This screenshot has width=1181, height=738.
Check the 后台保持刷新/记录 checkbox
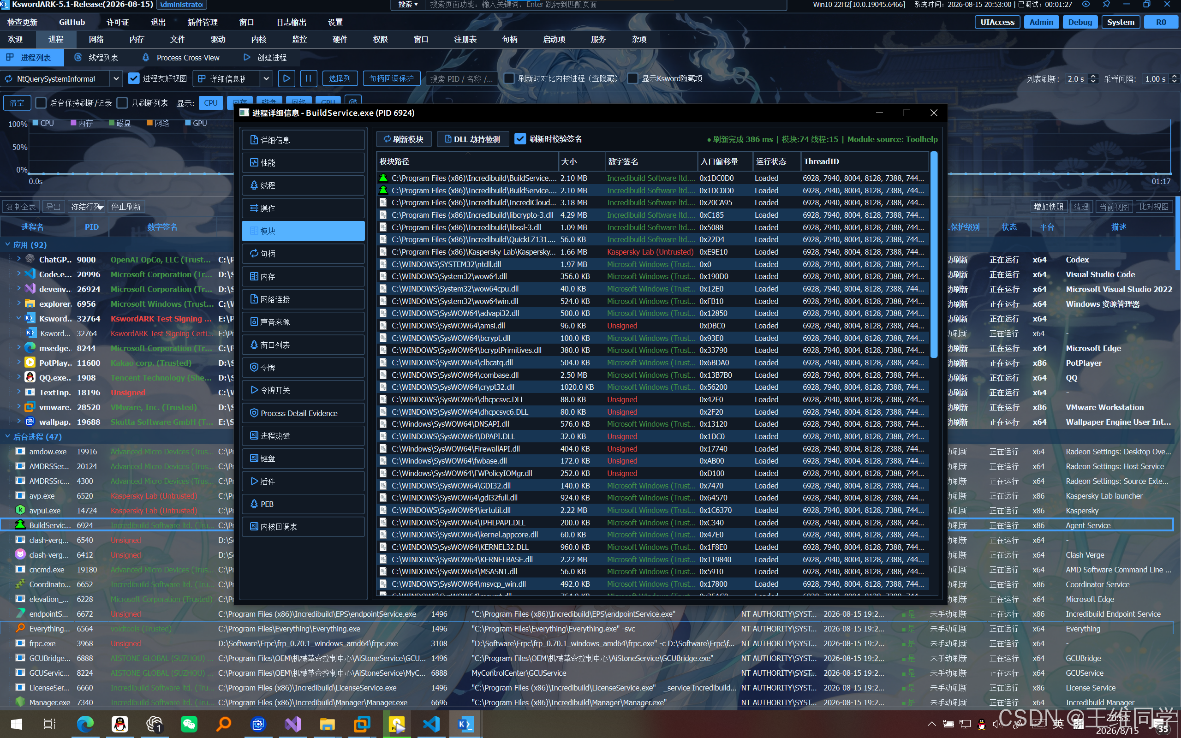pyautogui.click(x=41, y=103)
